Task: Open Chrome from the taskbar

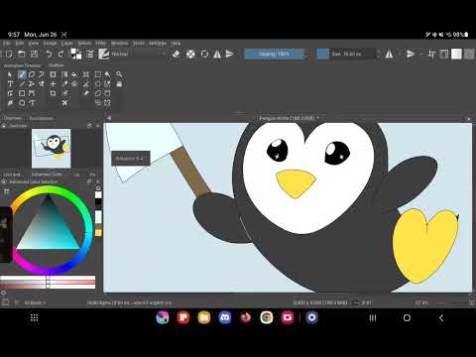Action: 267,317
